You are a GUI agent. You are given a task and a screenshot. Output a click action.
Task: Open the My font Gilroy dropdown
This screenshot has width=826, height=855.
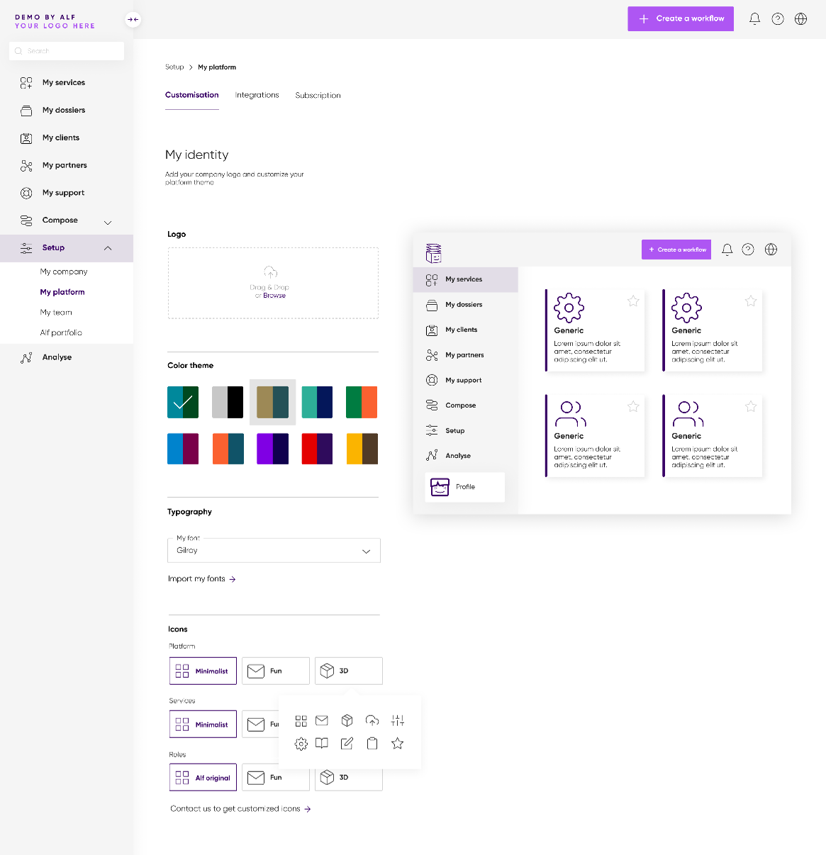(274, 551)
